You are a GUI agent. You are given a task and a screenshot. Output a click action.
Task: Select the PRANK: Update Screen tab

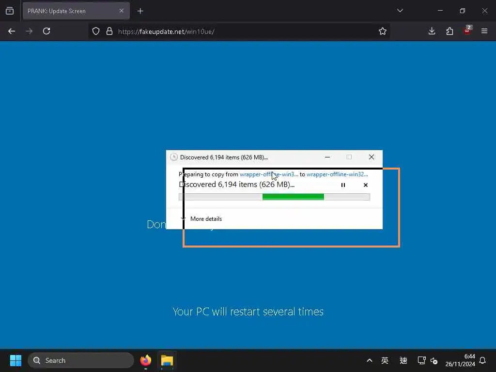[76, 11]
